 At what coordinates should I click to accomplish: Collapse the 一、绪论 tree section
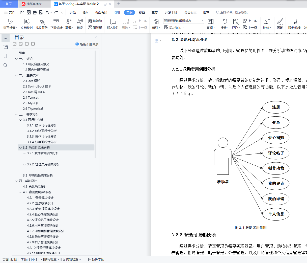(x=16, y=59)
